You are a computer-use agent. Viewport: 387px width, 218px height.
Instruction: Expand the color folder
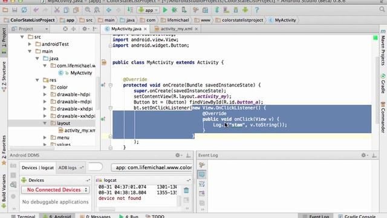pos(45,87)
